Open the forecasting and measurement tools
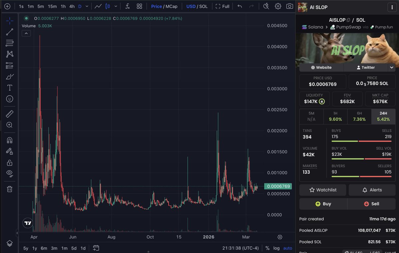The width and height of the screenshot is (399, 253). [x=10, y=65]
